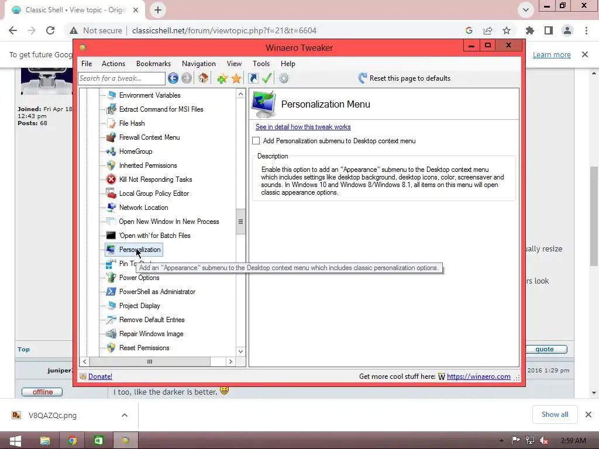
Task: Click PowerShell as Administrator icon
Action: coord(111,292)
